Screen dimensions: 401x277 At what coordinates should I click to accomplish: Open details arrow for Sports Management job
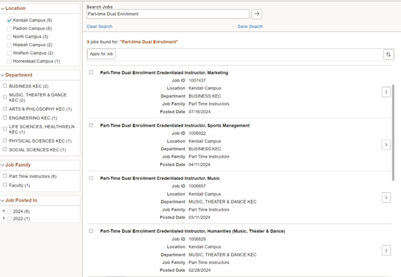tap(386, 145)
